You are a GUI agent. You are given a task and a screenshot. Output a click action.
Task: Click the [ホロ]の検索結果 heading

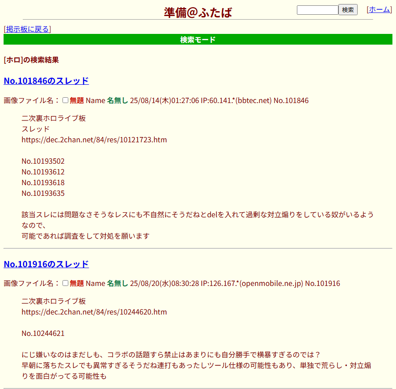tap(31, 60)
